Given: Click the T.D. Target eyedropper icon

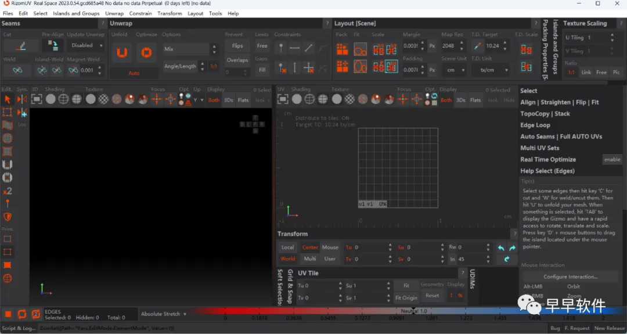Looking at the screenshot, I should coord(477,46).
